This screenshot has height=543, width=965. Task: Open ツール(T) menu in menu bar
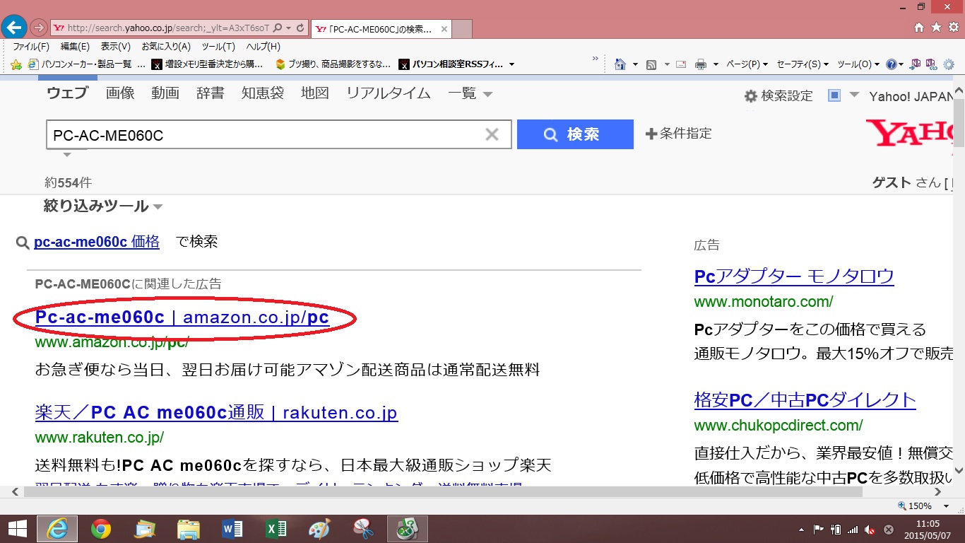click(218, 47)
